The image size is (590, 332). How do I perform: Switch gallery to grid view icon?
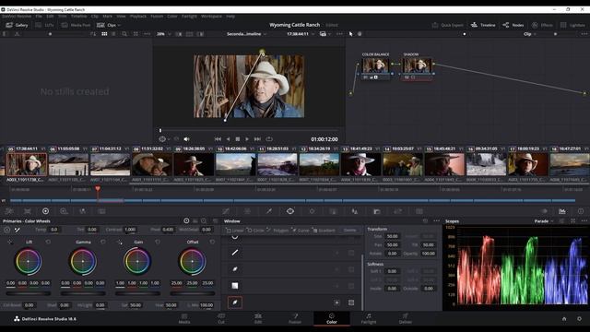coord(104,34)
